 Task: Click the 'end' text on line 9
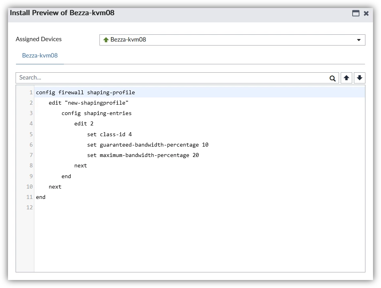[66, 177]
